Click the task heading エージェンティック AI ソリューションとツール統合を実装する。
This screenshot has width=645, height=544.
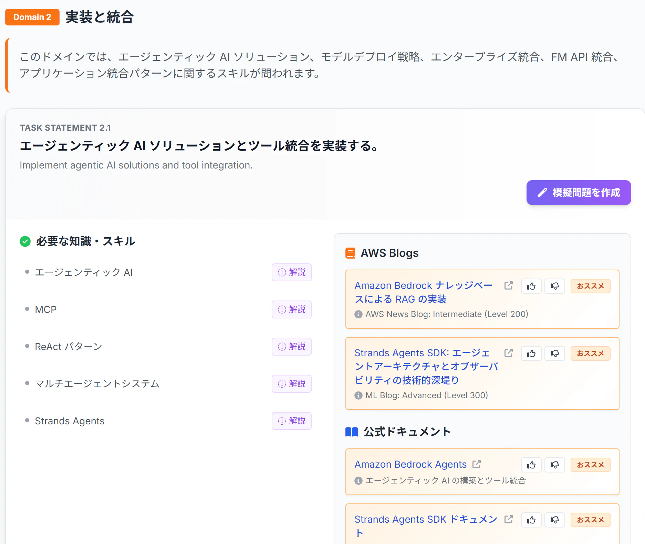click(x=199, y=146)
